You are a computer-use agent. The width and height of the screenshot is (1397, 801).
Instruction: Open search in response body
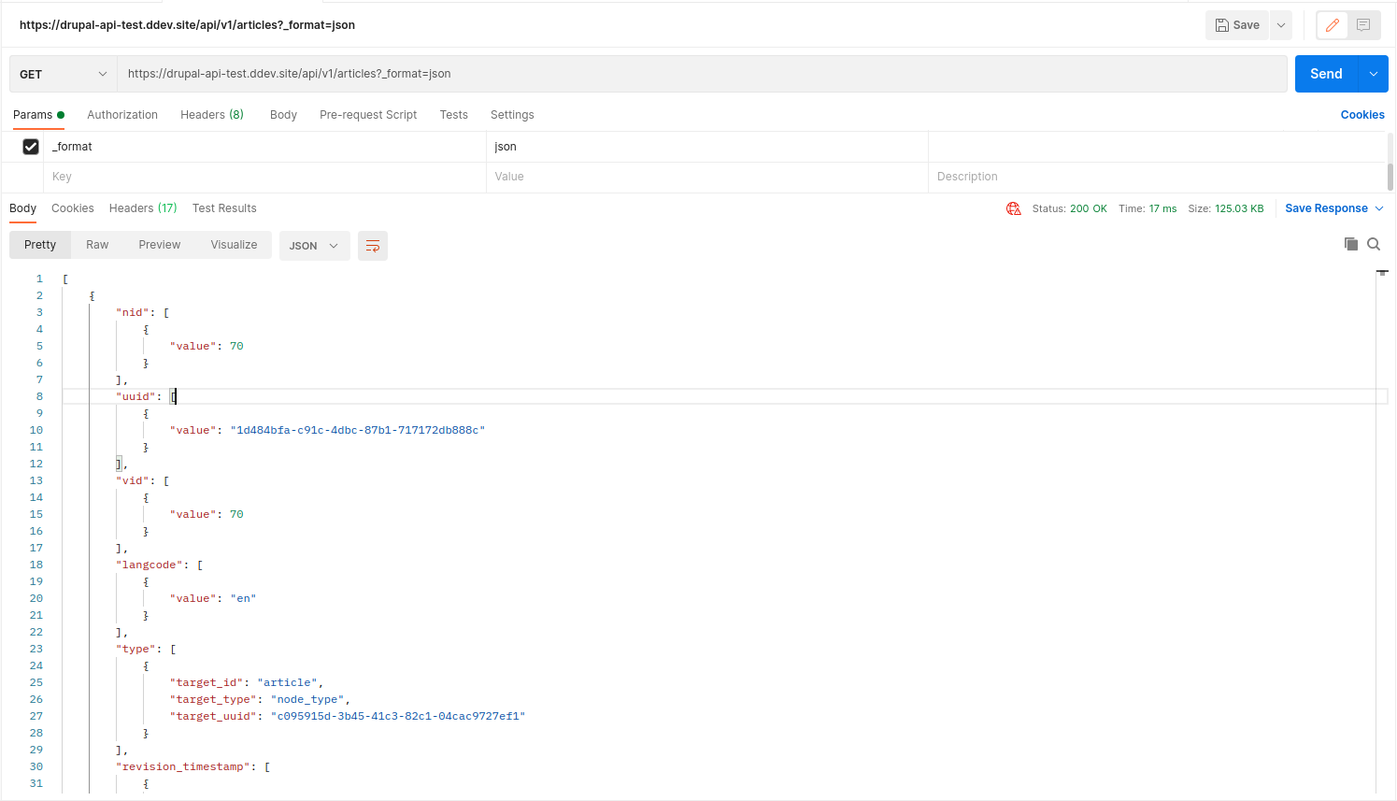pos(1374,244)
